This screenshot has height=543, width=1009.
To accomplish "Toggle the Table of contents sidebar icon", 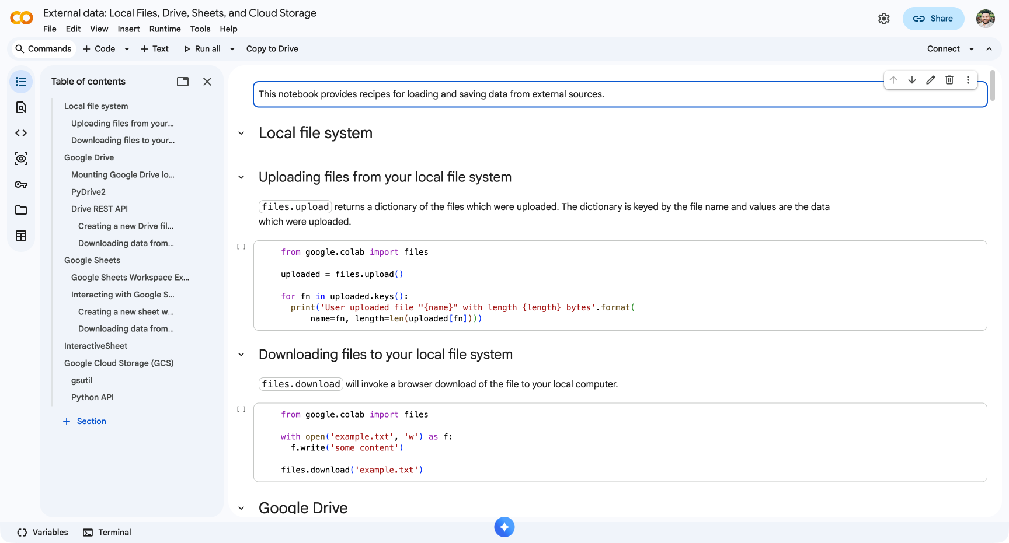I will (x=21, y=82).
